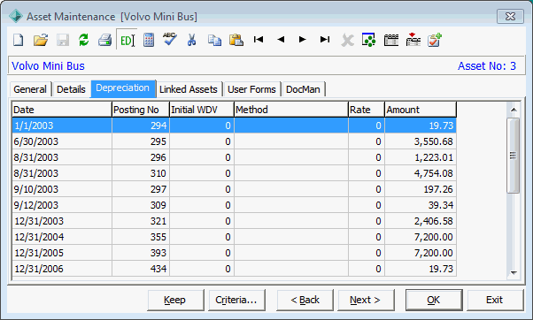The image size is (533, 320).
Task: Click the Asset Maintenance title bar diamond icon
Action: (x=16, y=16)
